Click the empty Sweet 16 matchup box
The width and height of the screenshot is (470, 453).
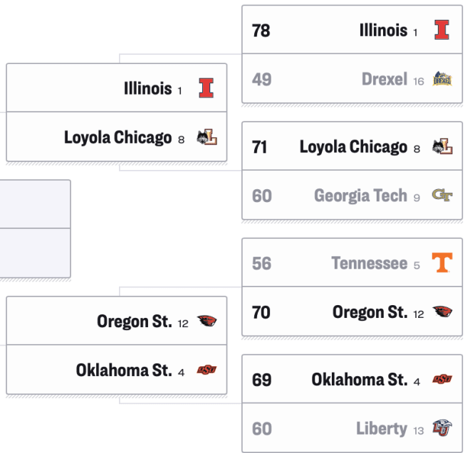pos(36,229)
